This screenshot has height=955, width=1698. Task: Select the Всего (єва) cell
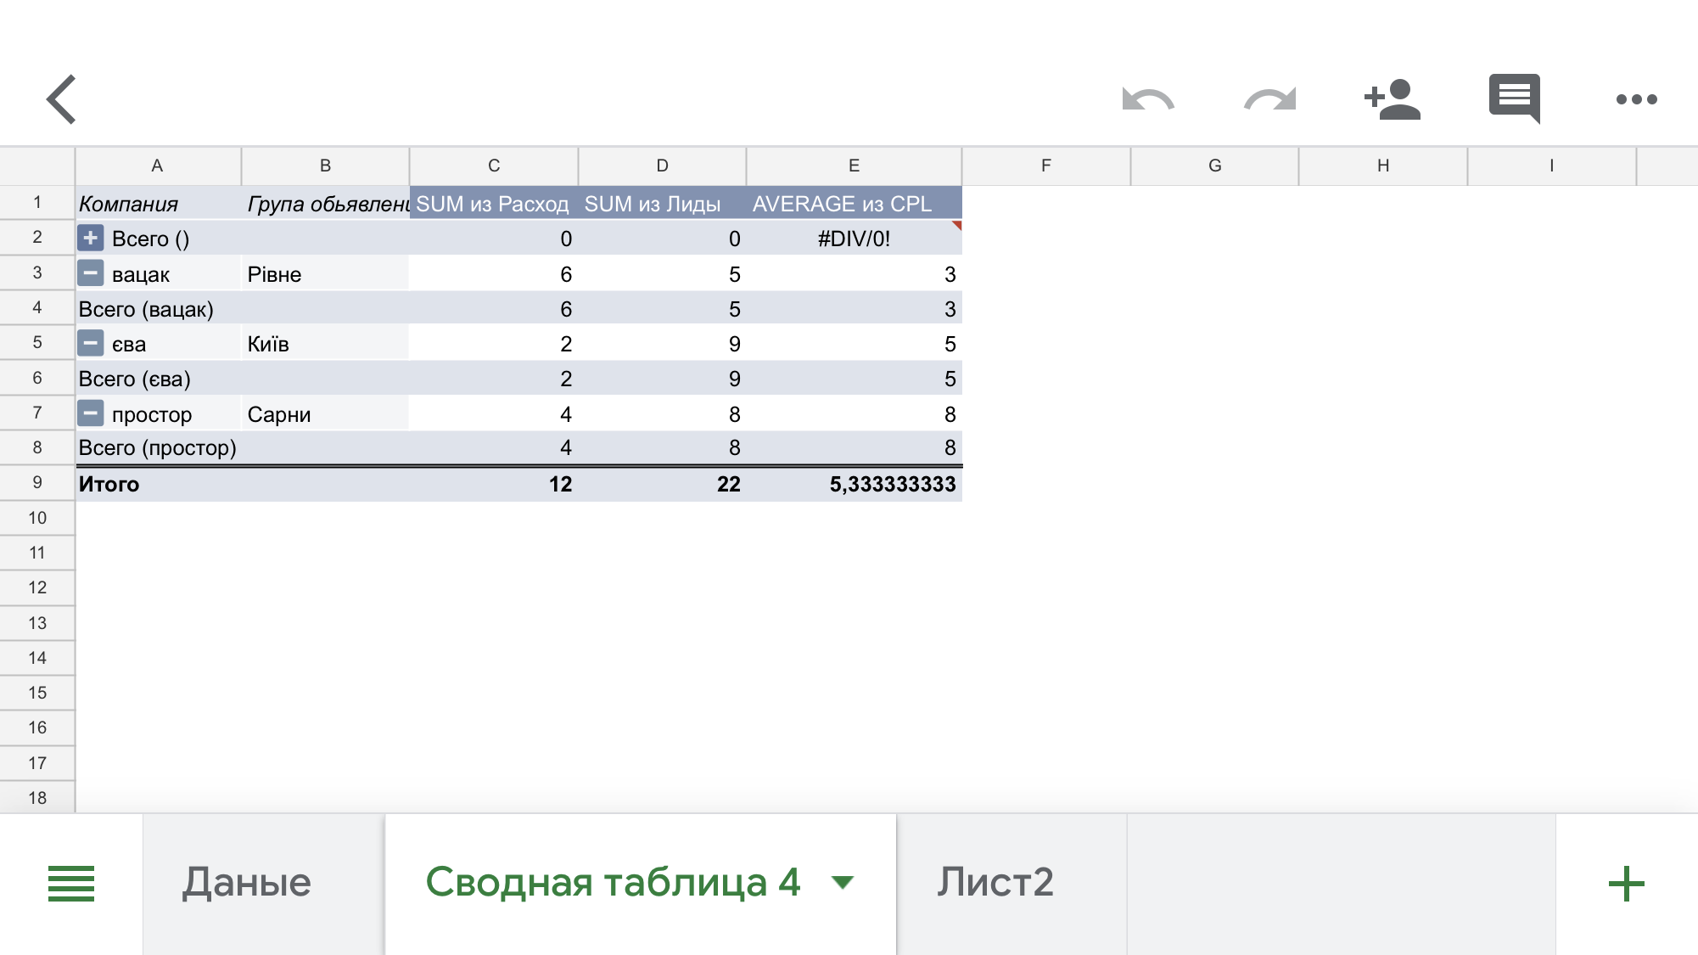(158, 379)
